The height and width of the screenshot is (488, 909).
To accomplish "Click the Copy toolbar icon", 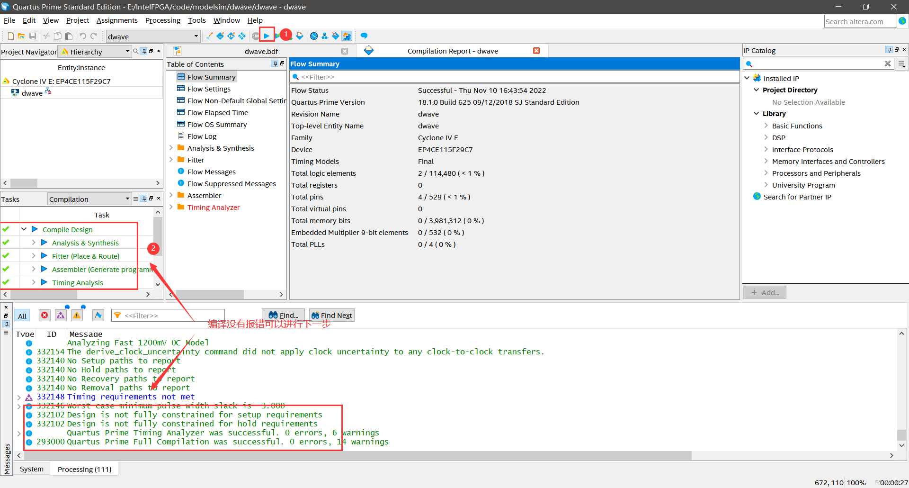I will click(x=57, y=36).
